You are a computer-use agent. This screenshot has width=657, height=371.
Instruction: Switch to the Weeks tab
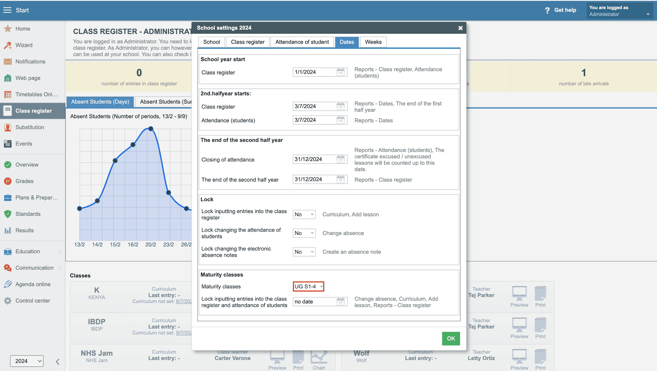(x=373, y=42)
